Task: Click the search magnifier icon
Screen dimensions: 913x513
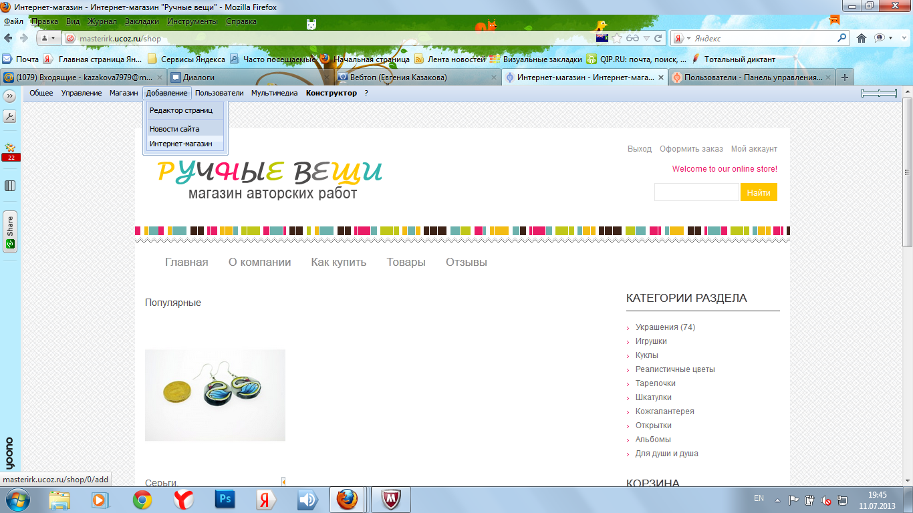Action: pyautogui.click(x=842, y=38)
